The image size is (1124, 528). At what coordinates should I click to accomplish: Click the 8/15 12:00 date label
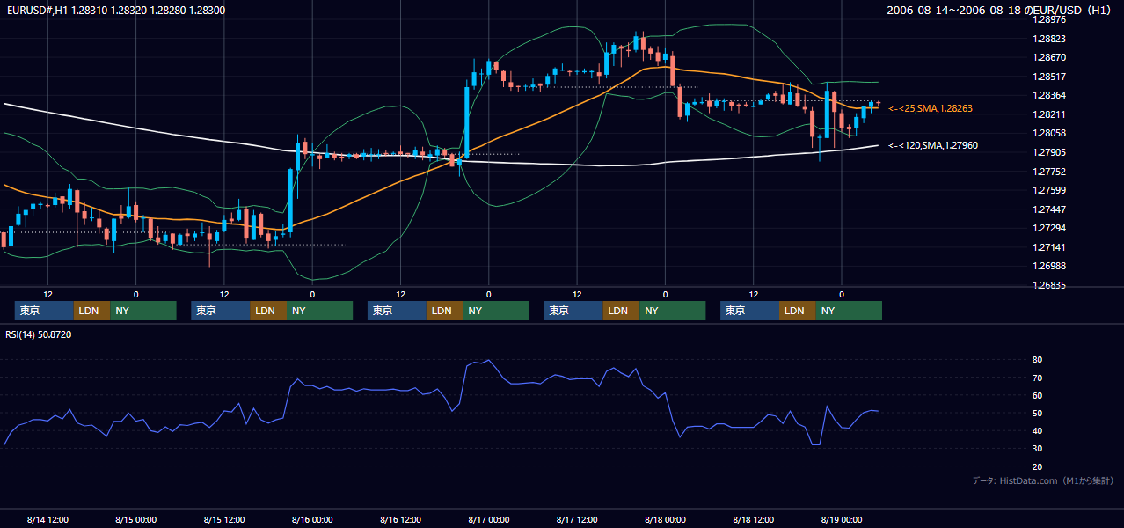click(224, 520)
